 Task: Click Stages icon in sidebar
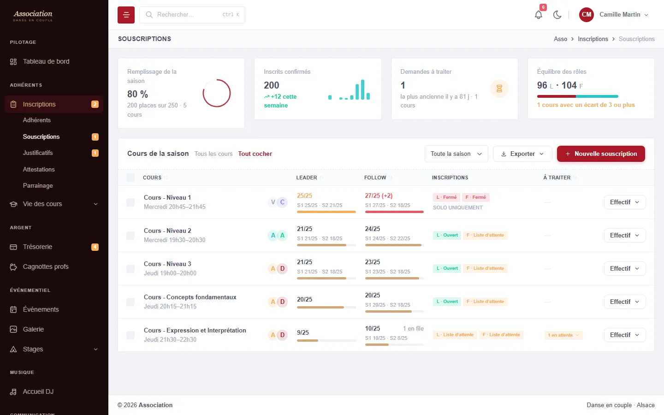[13, 350]
